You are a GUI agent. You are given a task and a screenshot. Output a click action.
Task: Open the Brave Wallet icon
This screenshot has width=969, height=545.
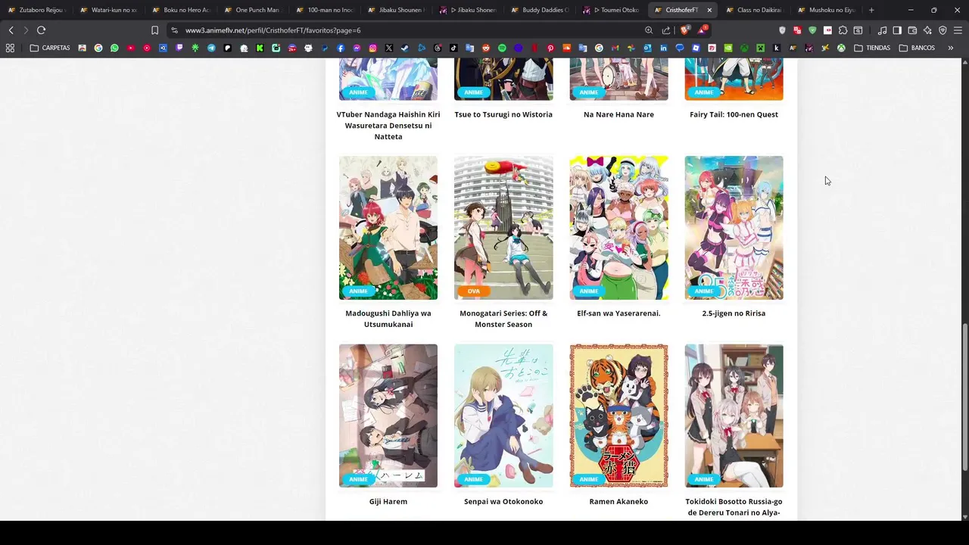tap(912, 30)
